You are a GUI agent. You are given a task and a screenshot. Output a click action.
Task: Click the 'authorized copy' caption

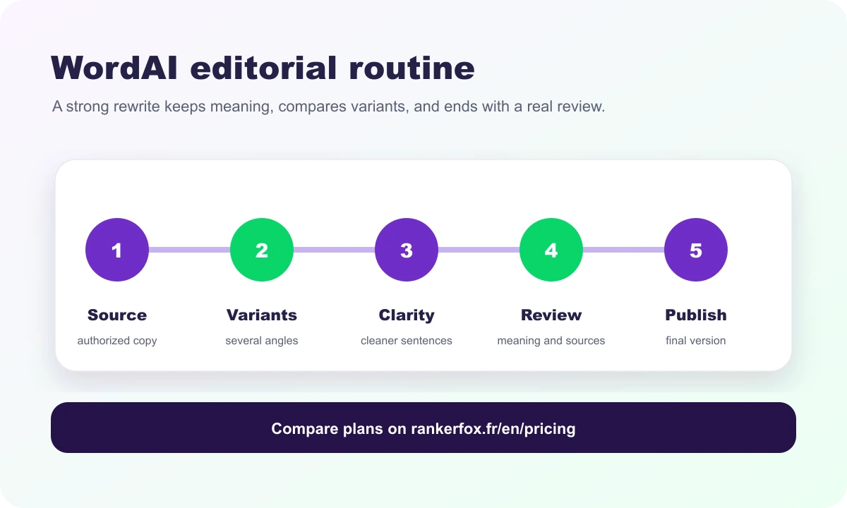tap(117, 341)
